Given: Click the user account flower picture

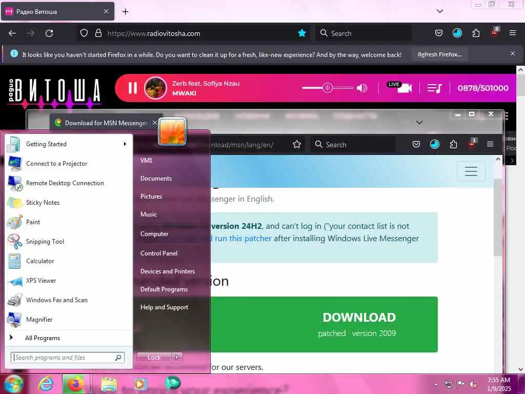Looking at the screenshot, I should click(172, 131).
